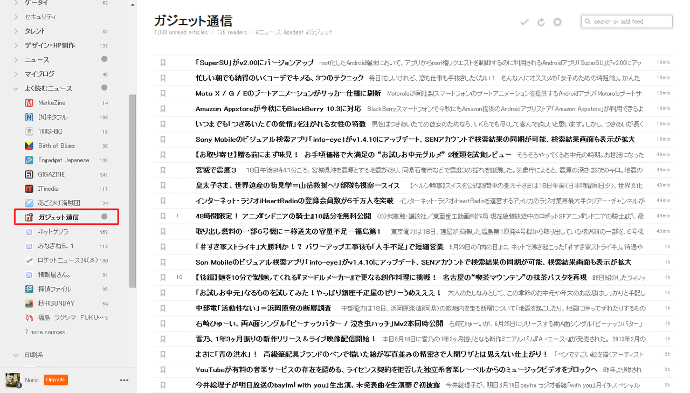Screen dimensions: 690x393
Task: Open the ネットゲリラ RSS feed icon
Action: coord(29,232)
